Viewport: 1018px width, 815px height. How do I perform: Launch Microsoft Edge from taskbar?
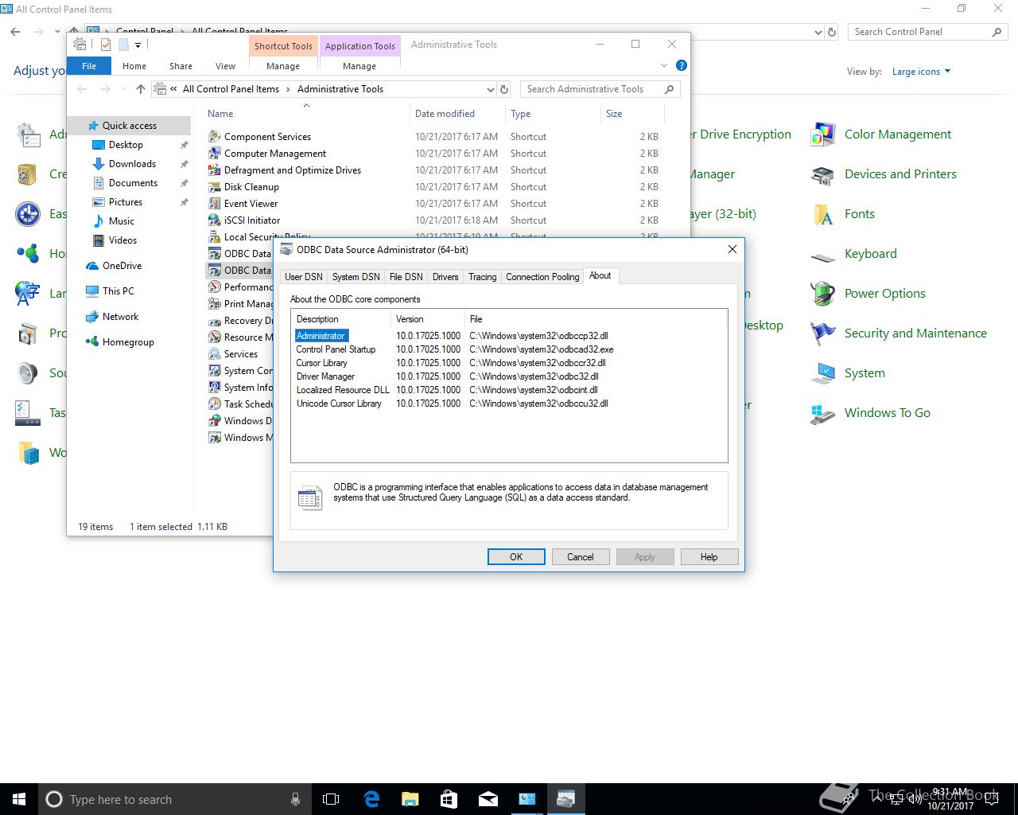coord(371,799)
